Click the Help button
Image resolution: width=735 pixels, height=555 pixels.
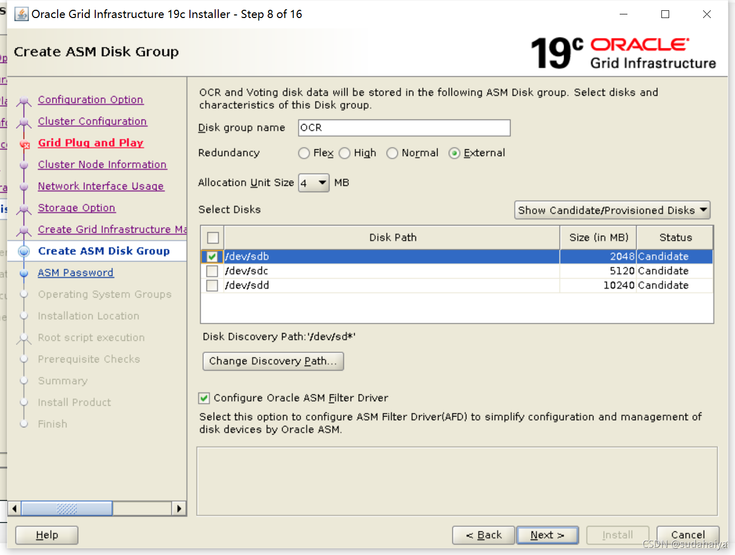click(47, 535)
